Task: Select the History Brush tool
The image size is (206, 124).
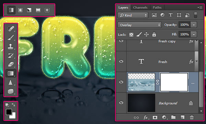Action: [11, 55]
